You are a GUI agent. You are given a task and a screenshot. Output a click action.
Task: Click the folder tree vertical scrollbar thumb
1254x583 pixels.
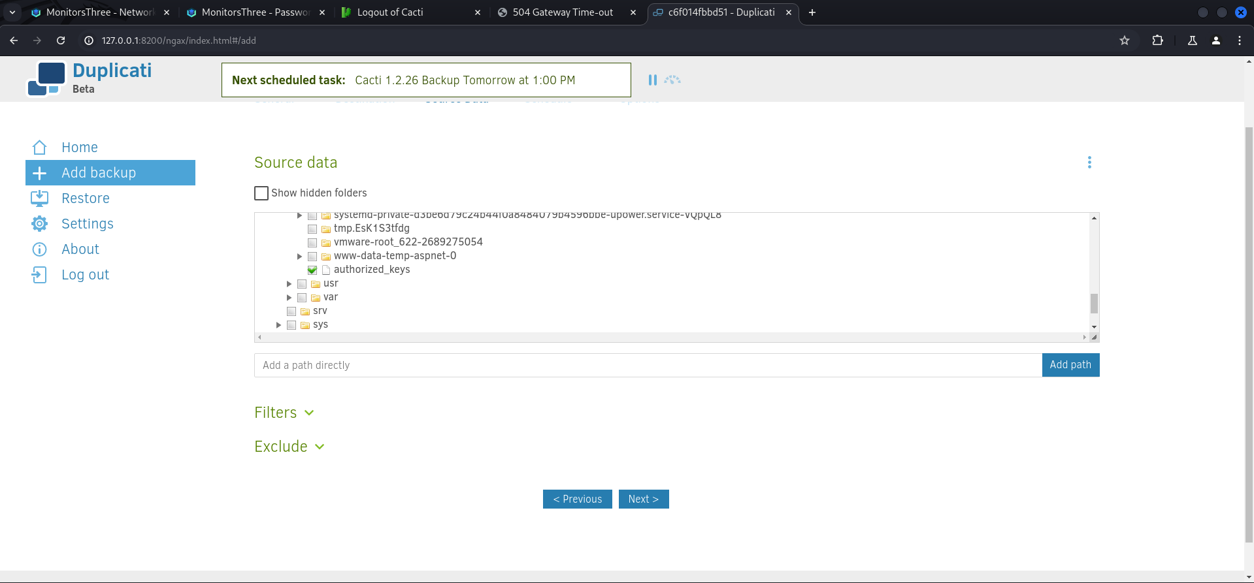(x=1093, y=304)
